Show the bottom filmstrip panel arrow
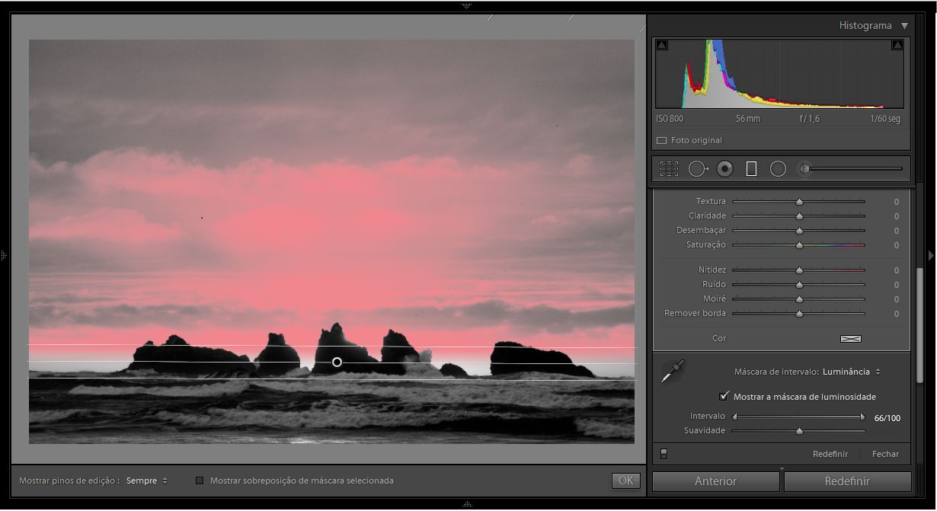The image size is (937, 511). (467, 504)
